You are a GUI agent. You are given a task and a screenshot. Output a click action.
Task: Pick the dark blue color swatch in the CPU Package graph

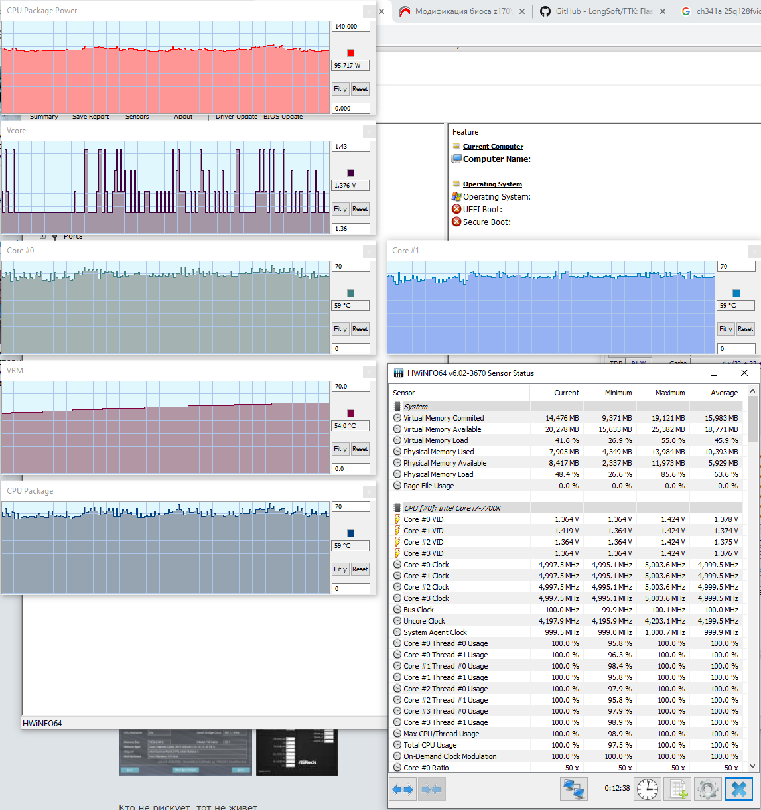(x=351, y=533)
